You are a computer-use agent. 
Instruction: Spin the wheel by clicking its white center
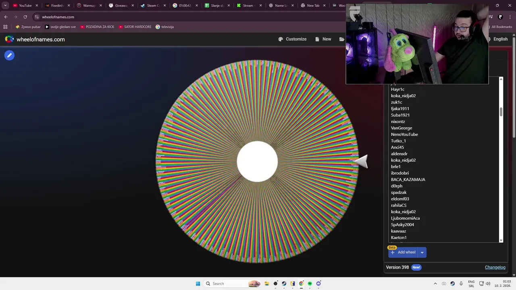point(257,161)
